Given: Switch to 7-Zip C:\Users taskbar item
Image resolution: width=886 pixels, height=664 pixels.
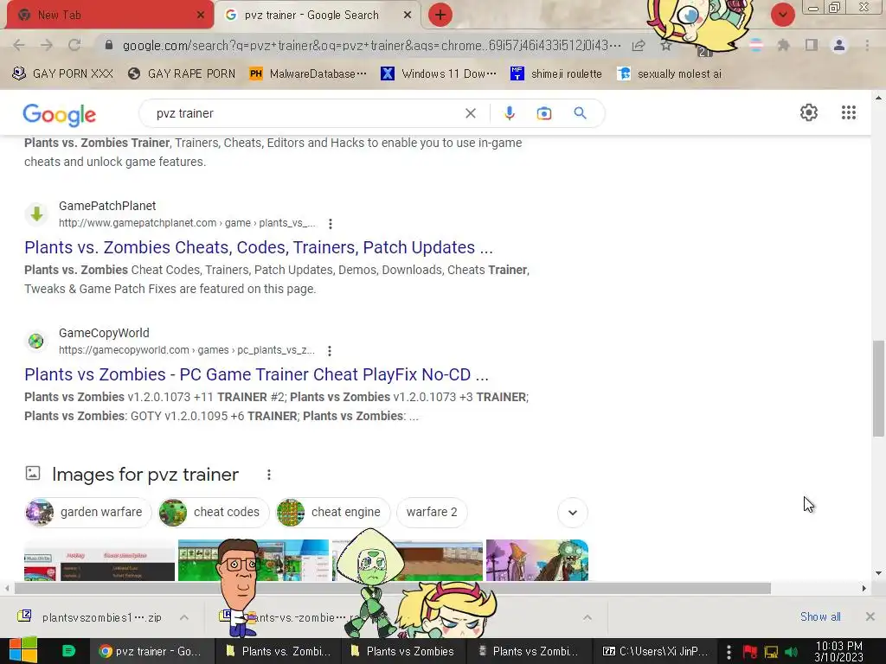Looking at the screenshot, I should click(x=655, y=651).
